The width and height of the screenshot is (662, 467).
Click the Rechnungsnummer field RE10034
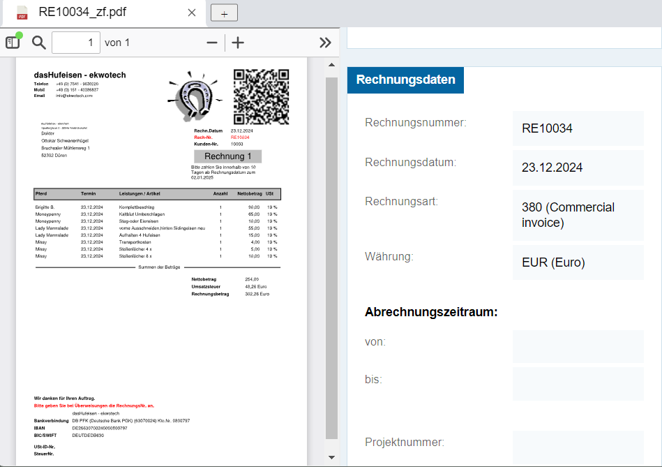point(578,128)
